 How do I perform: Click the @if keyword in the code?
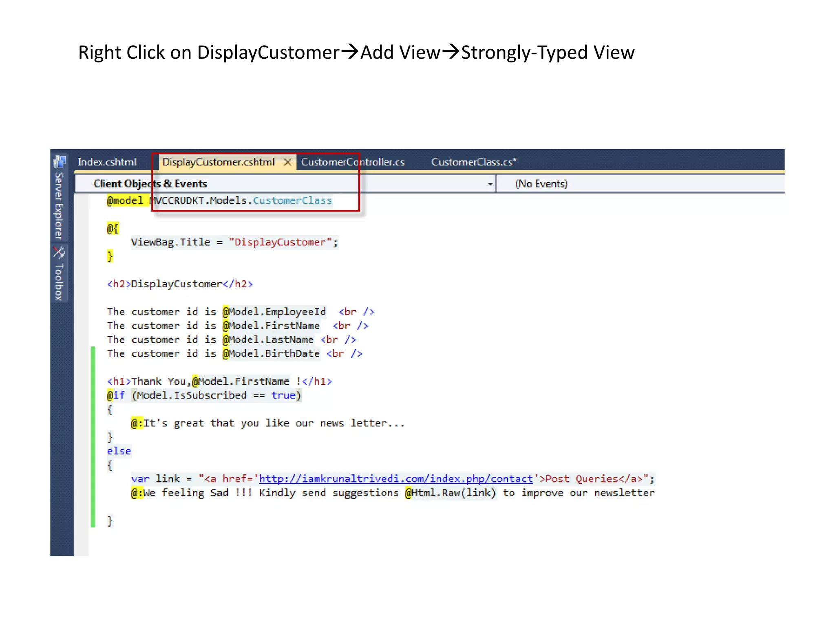116,395
